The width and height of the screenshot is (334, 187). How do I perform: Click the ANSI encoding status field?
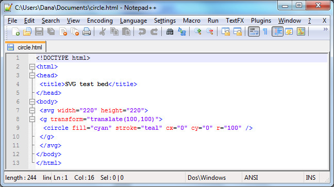pos(273,178)
